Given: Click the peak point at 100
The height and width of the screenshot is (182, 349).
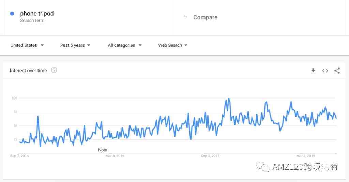Looking at the screenshot, I should click(229, 98).
